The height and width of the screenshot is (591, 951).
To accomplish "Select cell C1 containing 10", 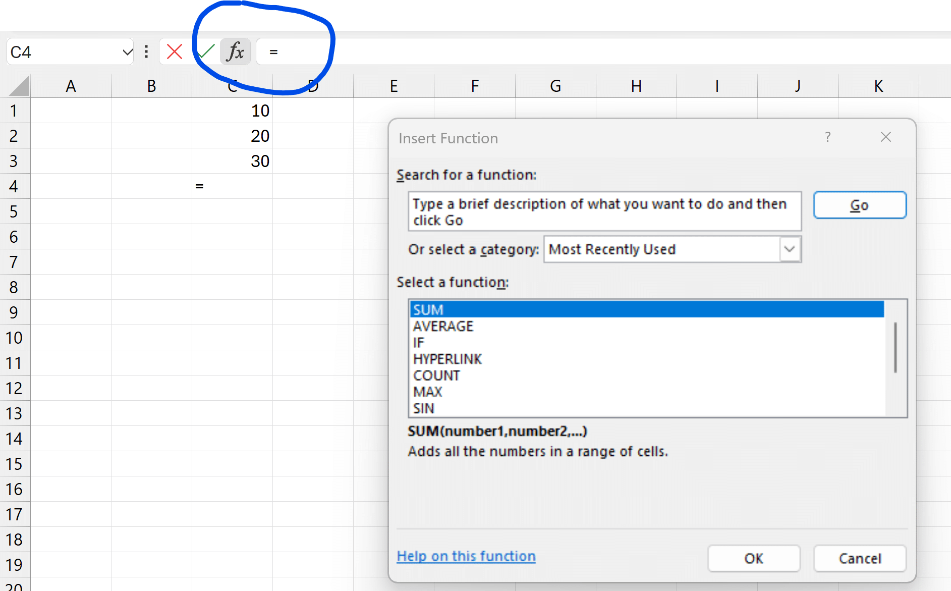I will pyautogui.click(x=232, y=111).
